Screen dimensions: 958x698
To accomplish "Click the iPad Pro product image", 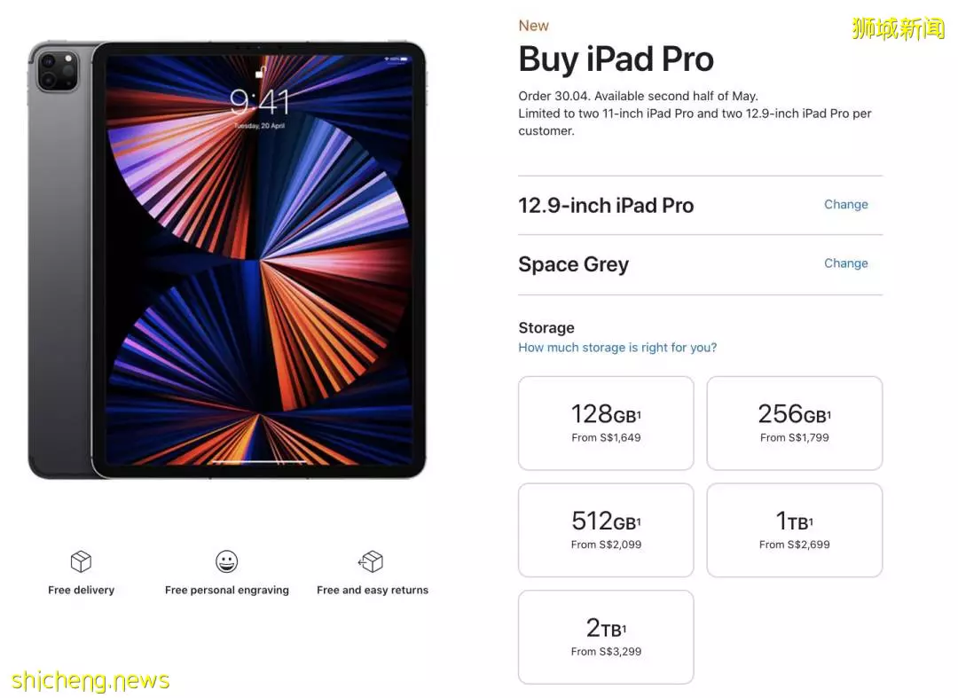I will tap(227, 260).
